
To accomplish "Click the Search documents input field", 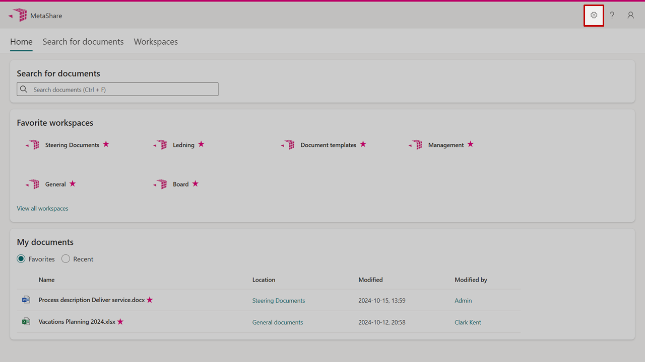I will pyautogui.click(x=123, y=89).
